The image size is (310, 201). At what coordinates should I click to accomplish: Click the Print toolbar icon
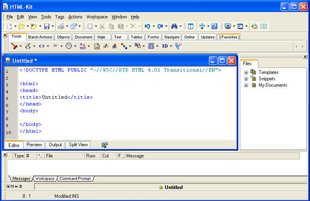[x=60, y=26]
